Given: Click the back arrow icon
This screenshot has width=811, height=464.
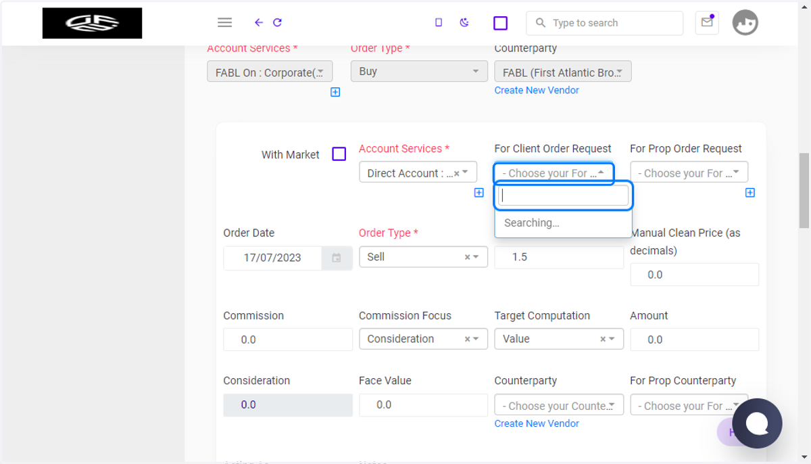Looking at the screenshot, I should pos(259,22).
